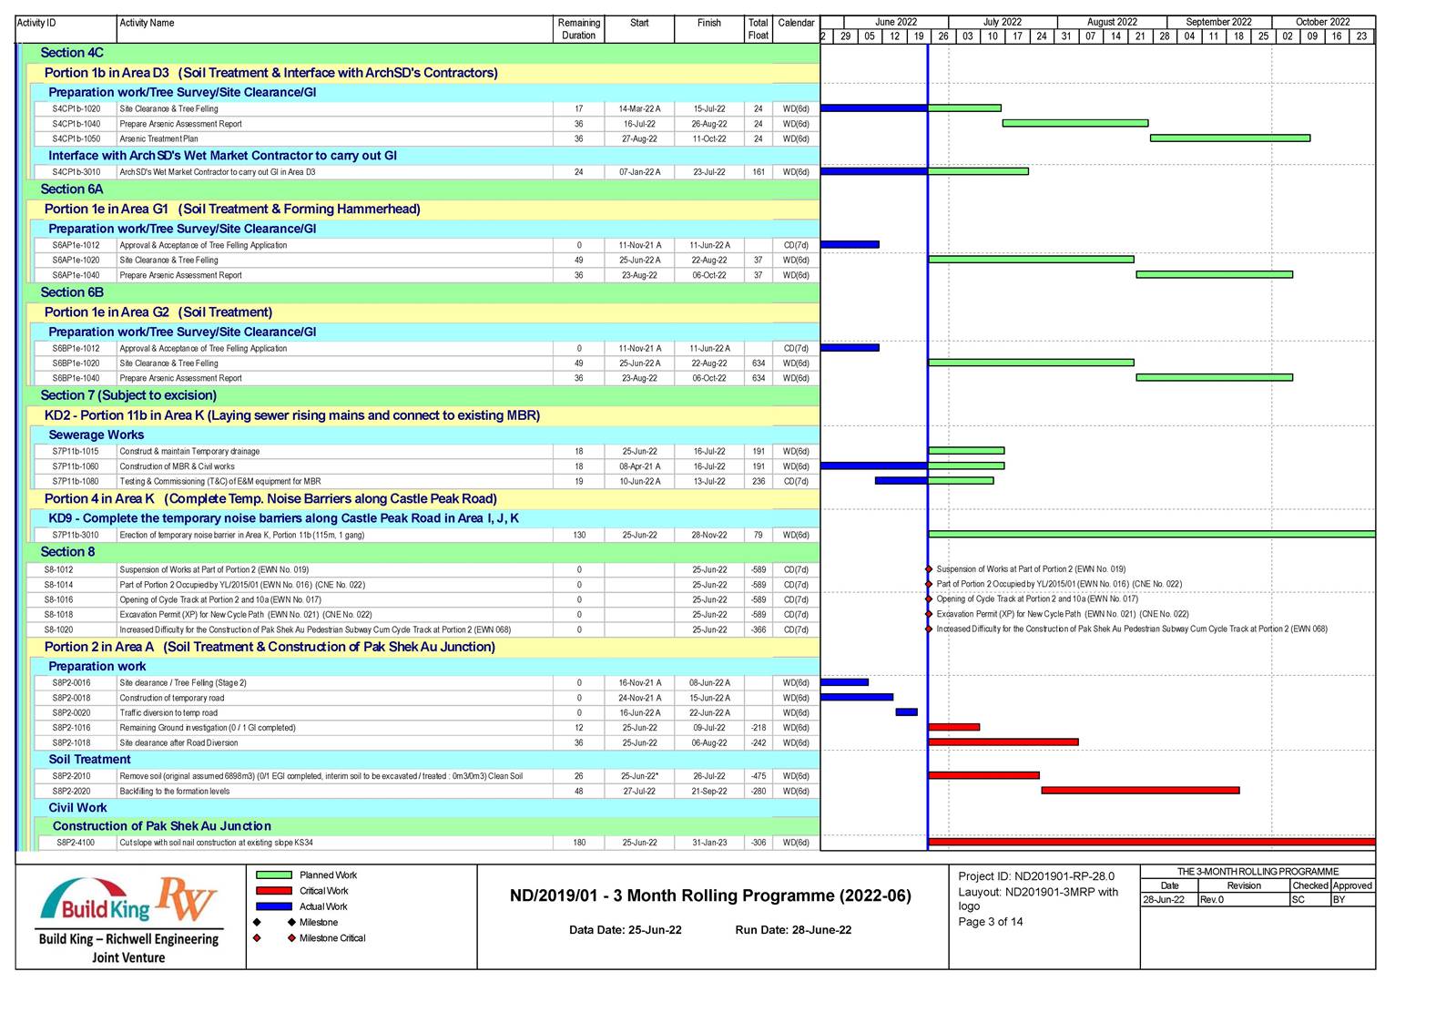
Task: Click 'Site clearance after Road Diversion' activity name
Action: click(x=178, y=743)
